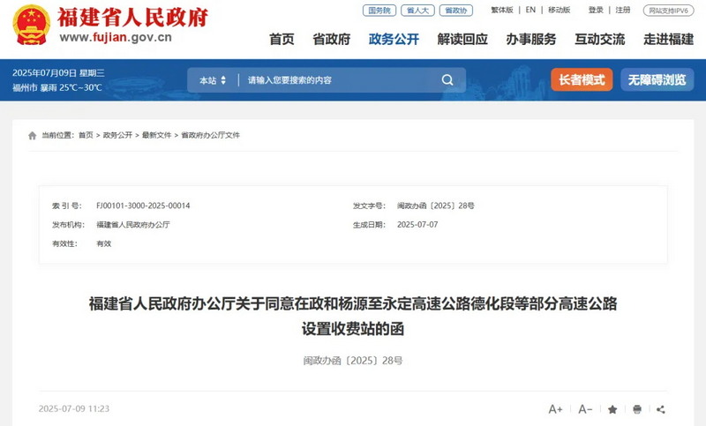Open the 互动交流 menu item

[600, 40]
